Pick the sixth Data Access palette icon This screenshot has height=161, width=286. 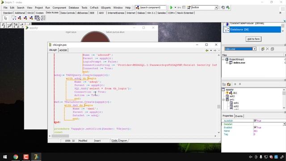pyautogui.click(x=43, y=18)
